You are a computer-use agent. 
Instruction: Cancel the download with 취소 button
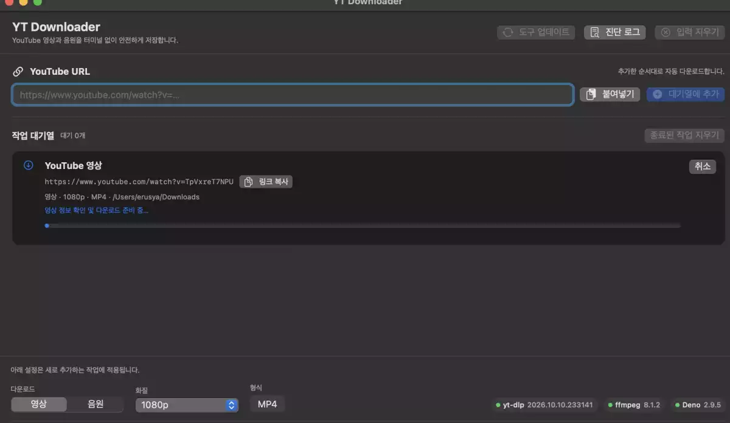click(703, 167)
